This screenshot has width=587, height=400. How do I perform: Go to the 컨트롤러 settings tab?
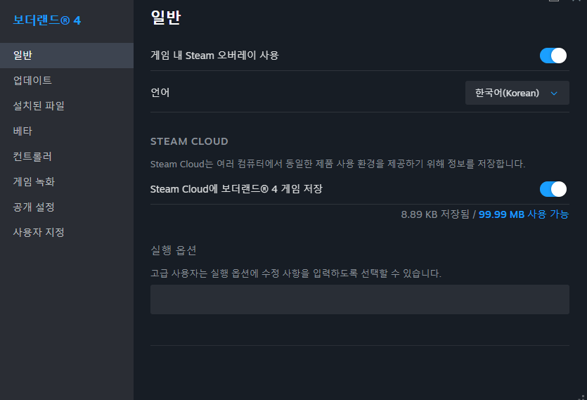click(x=32, y=157)
